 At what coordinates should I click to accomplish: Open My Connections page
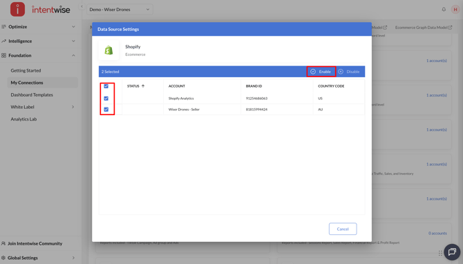click(x=43, y=83)
